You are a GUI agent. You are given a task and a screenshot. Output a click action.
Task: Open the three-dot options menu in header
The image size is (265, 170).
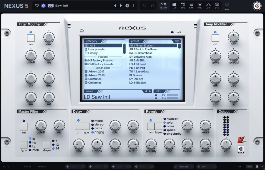tap(134, 6)
